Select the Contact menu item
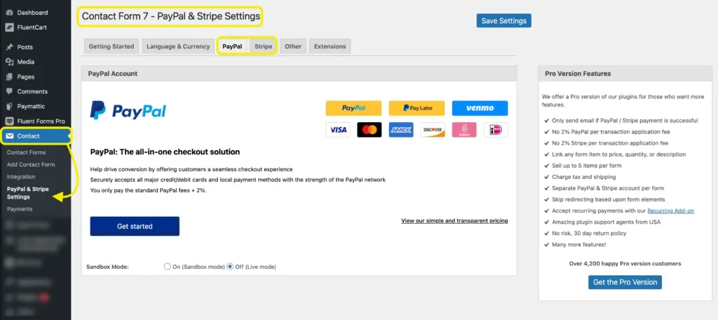Viewport: 718px width, 320px height. (x=36, y=135)
